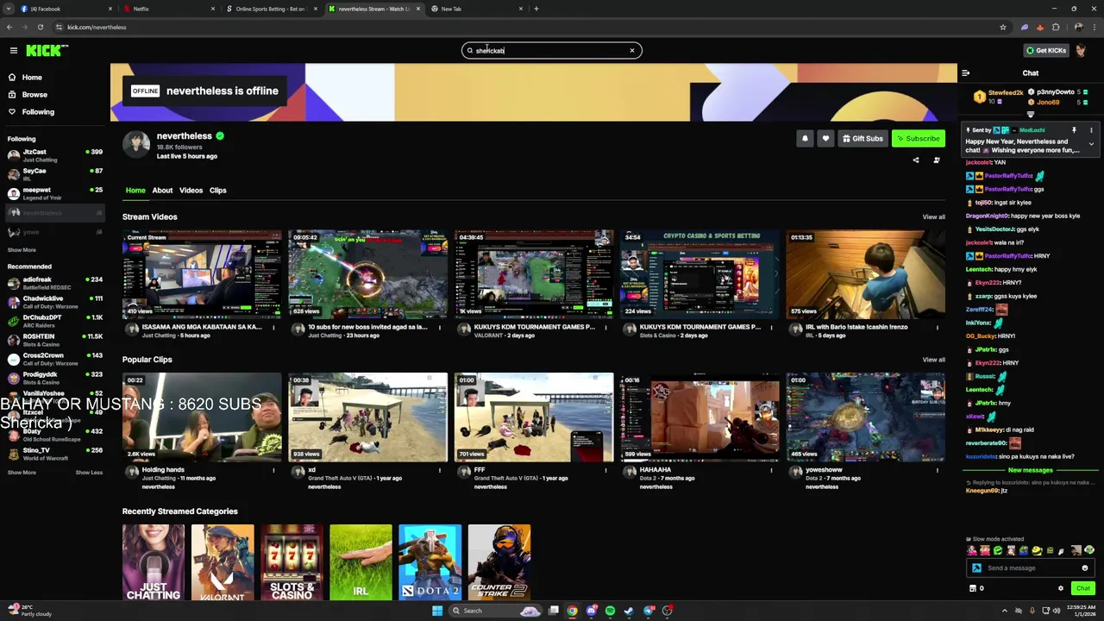Click the user report icon beside share
Viewport: 1104px width, 621px height.
click(x=937, y=160)
